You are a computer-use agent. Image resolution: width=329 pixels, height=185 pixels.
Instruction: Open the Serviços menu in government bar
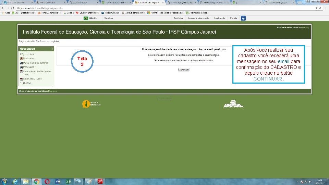pos(109,18)
